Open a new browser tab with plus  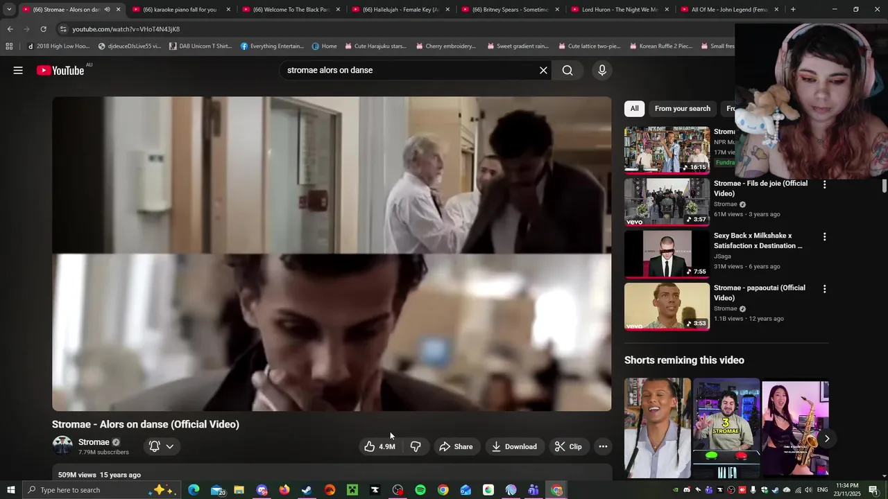pos(793,10)
